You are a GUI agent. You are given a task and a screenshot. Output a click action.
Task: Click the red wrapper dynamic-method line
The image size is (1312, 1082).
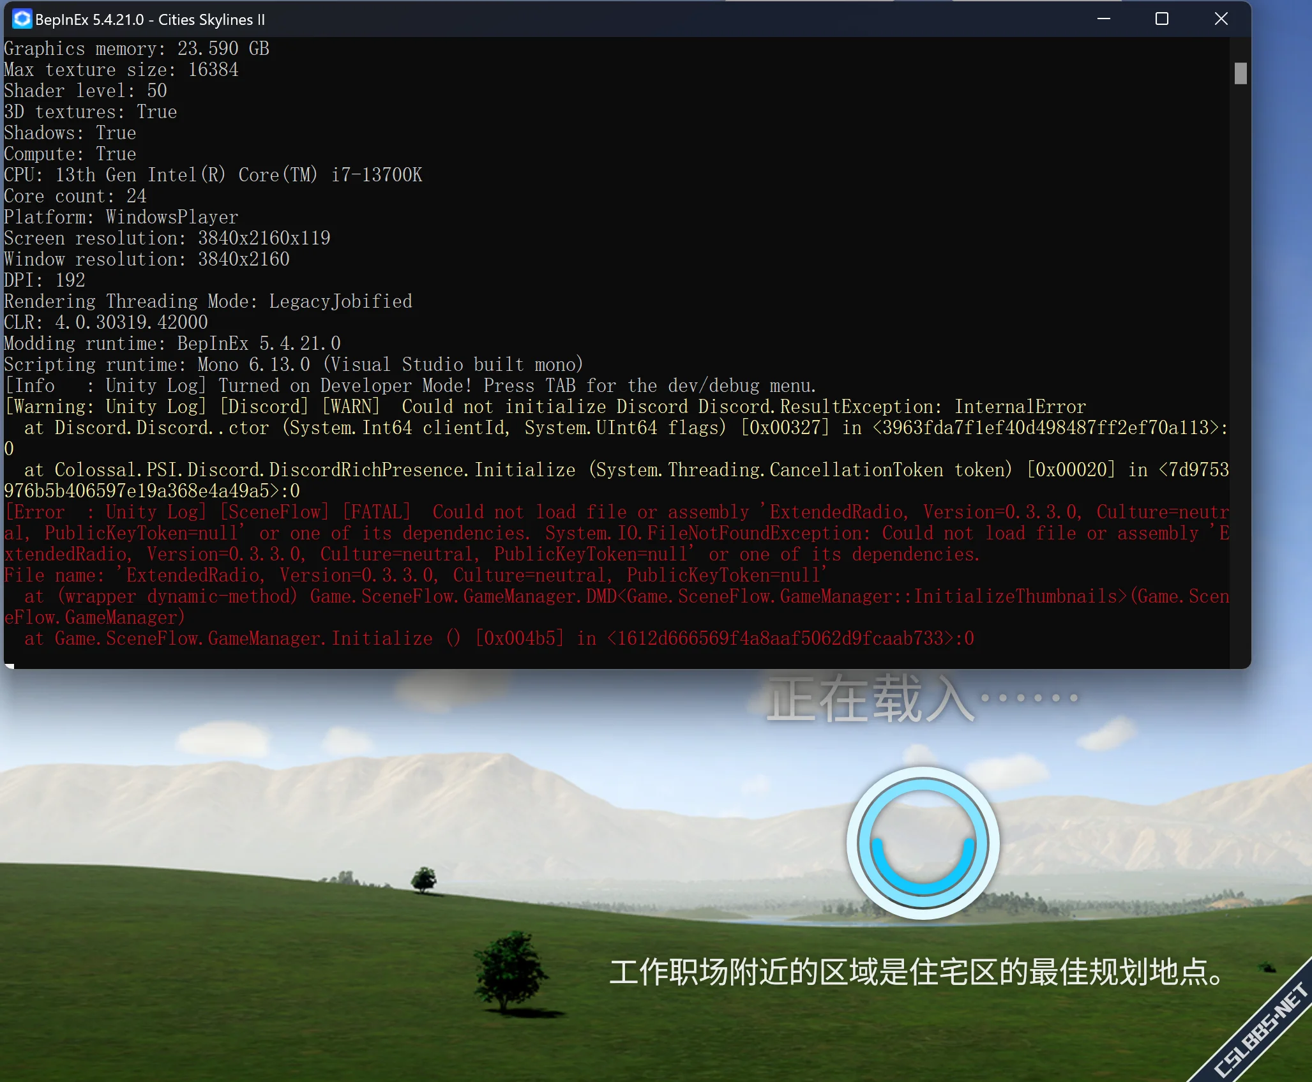[616, 606]
